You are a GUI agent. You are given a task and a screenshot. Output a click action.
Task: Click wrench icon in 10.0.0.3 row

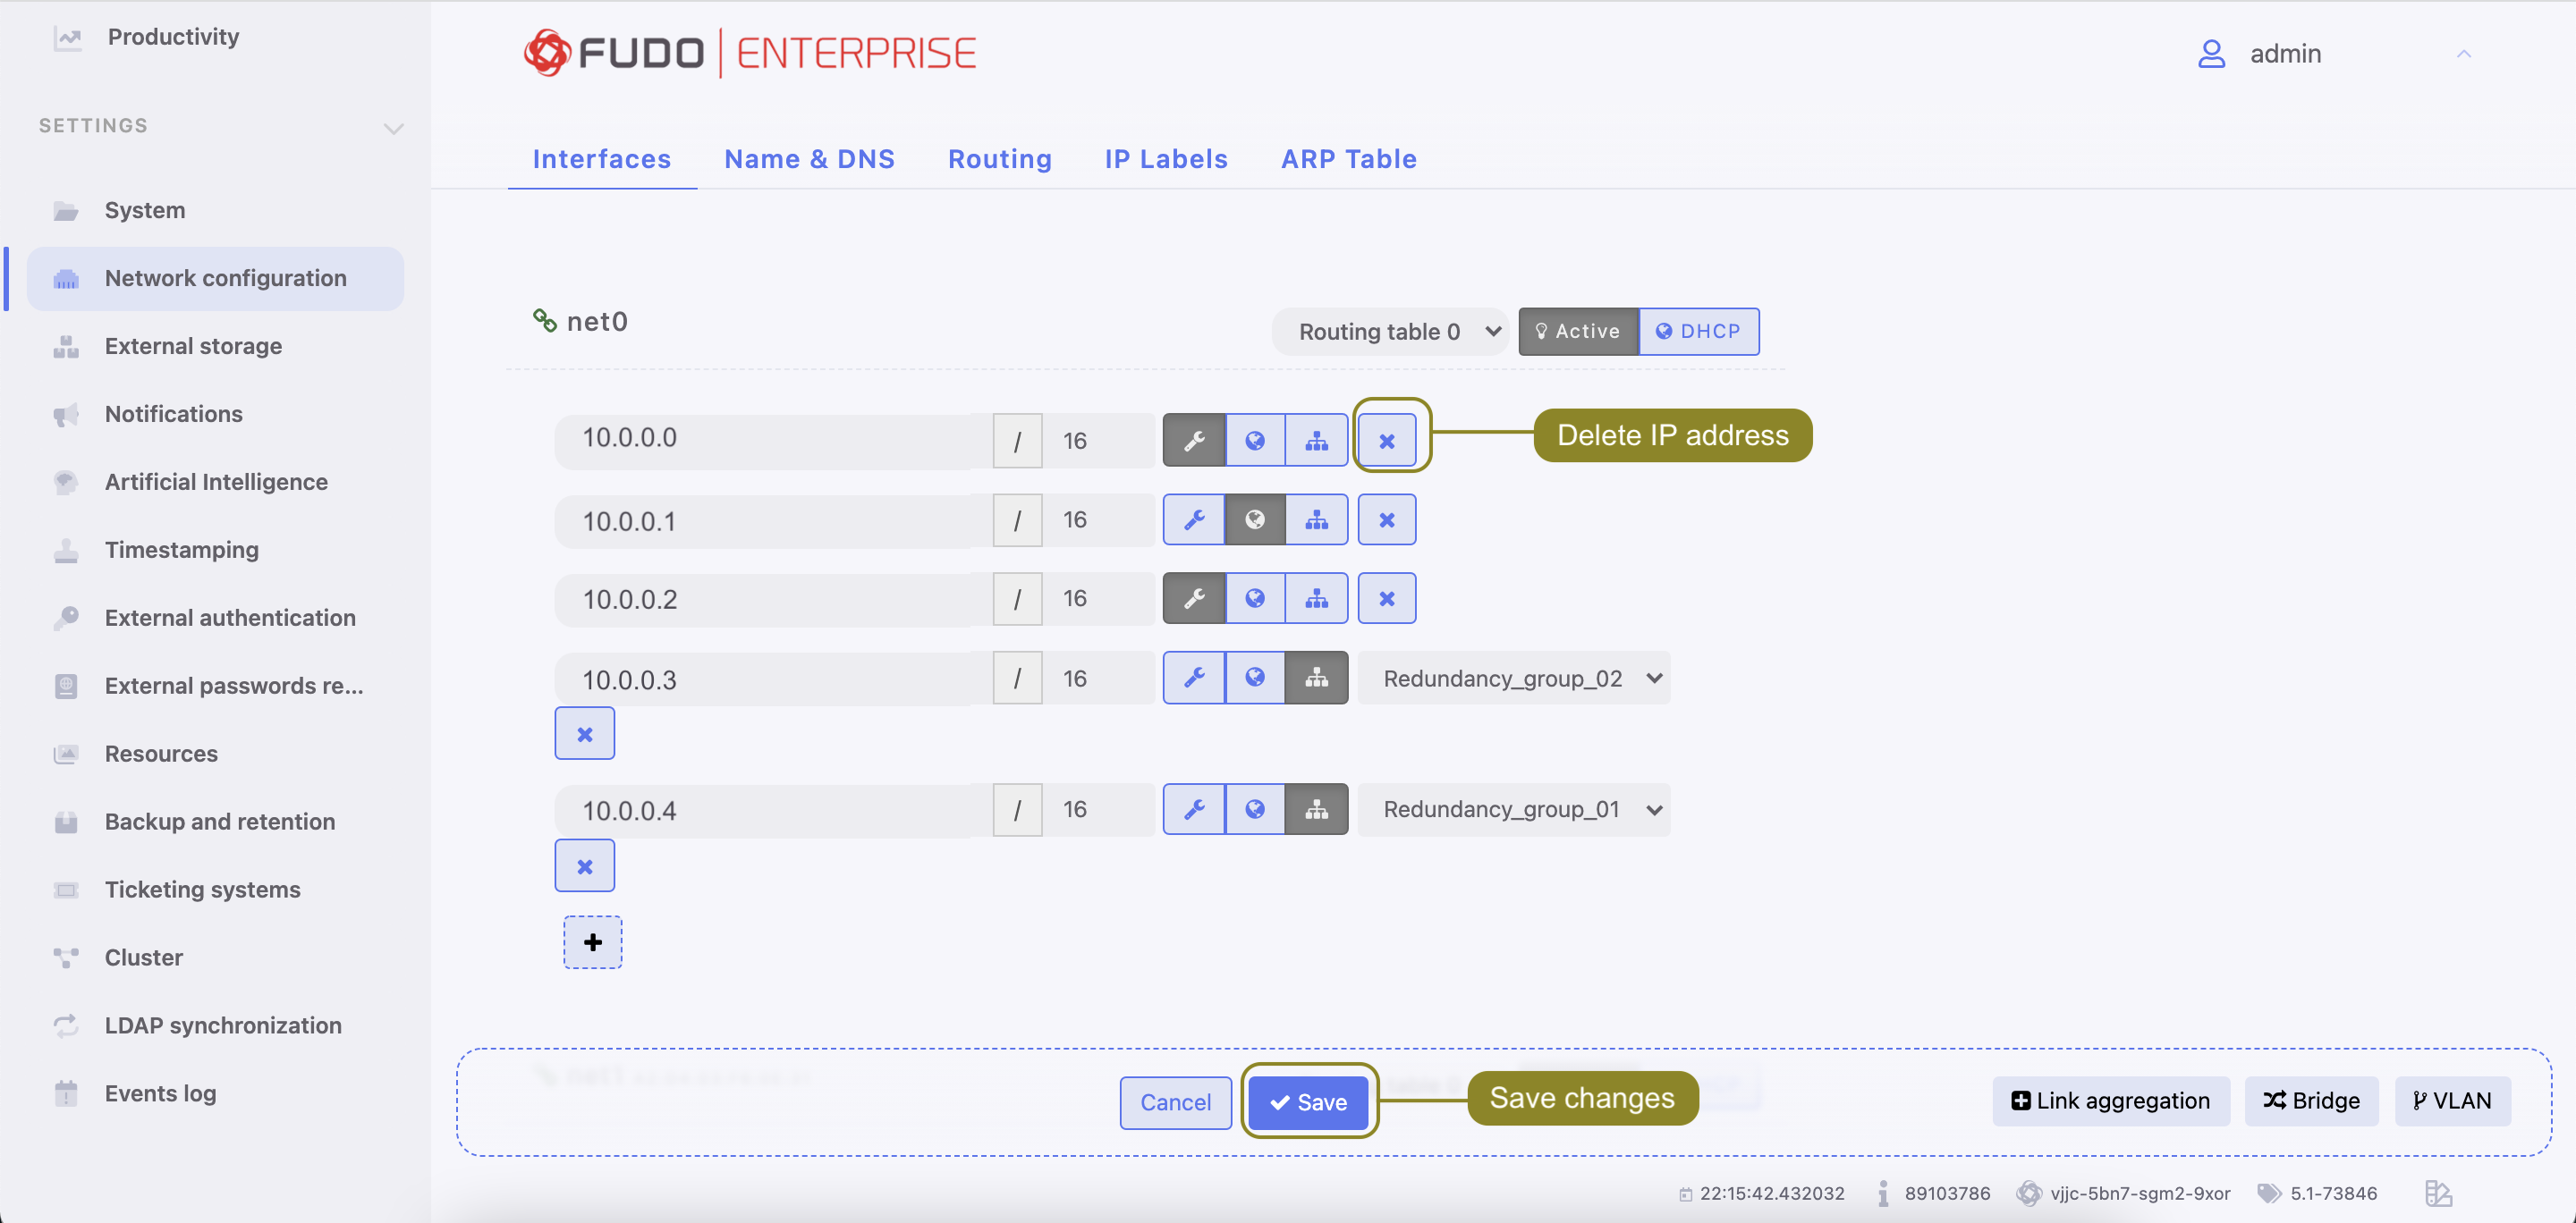(x=1194, y=679)
